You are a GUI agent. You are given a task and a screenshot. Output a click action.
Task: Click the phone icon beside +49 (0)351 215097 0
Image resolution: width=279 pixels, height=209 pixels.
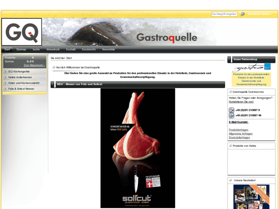[x=231, y=110]
